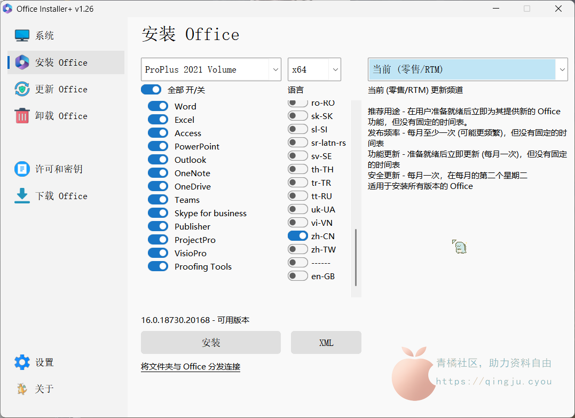Click the 关于 mascot icon
This screenshot has width=575, height=418.
coord(22,389)
